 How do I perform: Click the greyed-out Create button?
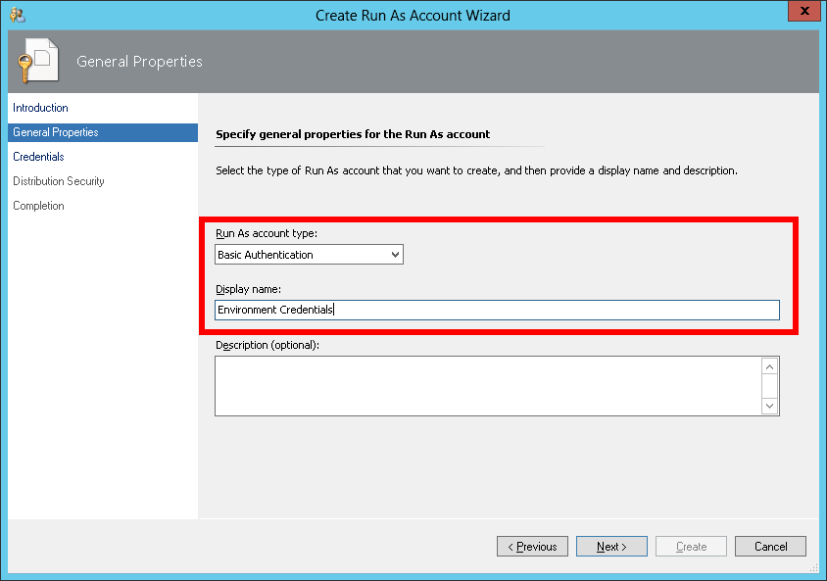tap(691, 547)
